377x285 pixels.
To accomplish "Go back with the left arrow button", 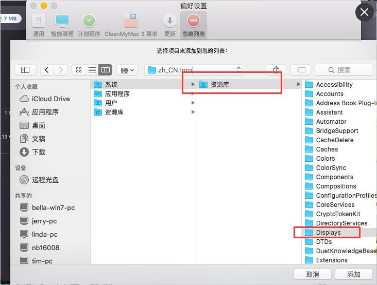I will pos(47,70).
